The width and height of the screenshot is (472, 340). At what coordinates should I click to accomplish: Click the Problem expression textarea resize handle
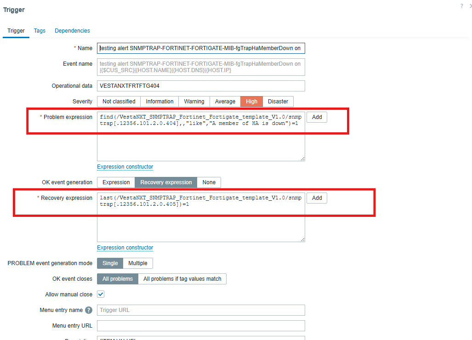tap(302, 158)
